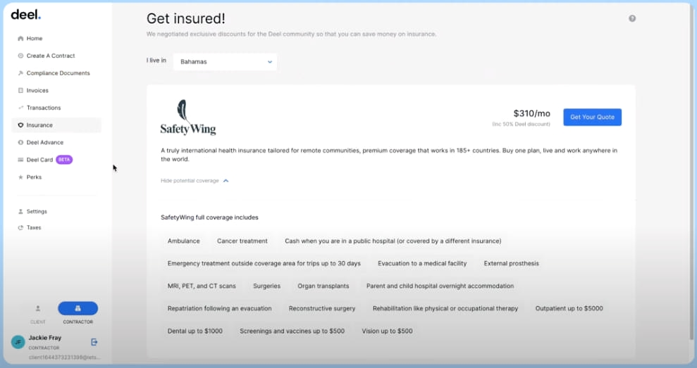Click Repatriation following an evacuation tag
697x368 pixels.
pyautogui.click(x=220, y=308)
